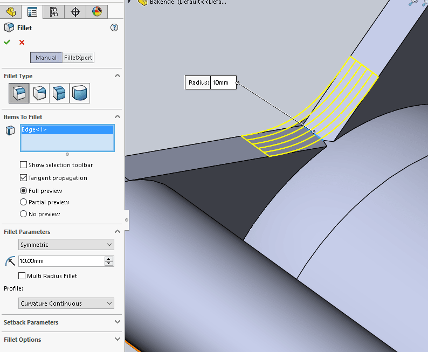Enable Show selection toolbar checkbox

click(23, 165)
